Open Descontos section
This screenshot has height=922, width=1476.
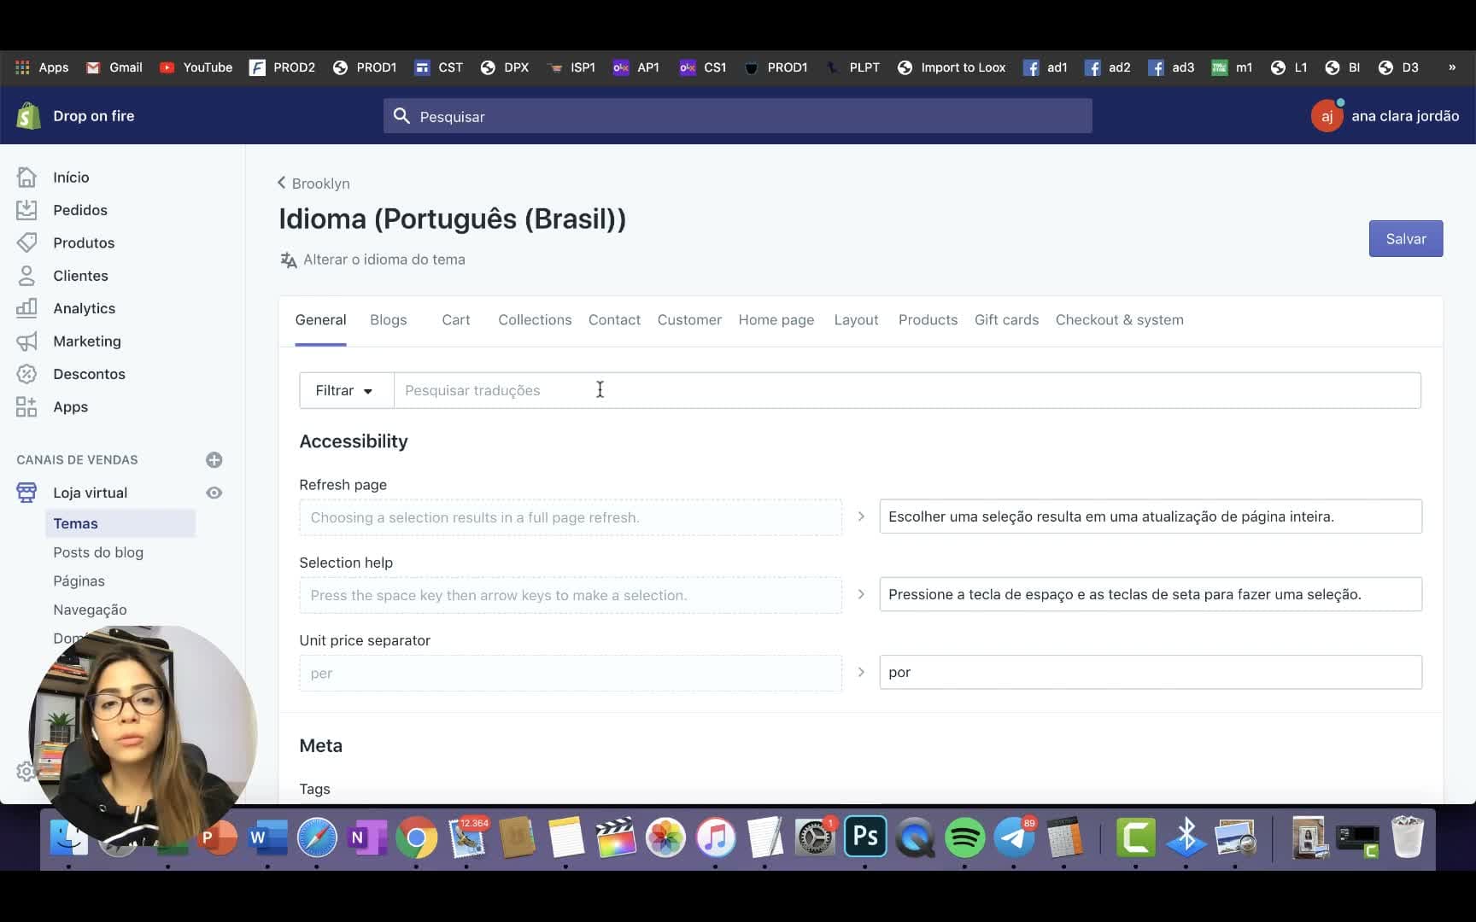click(x=89, y=374)
